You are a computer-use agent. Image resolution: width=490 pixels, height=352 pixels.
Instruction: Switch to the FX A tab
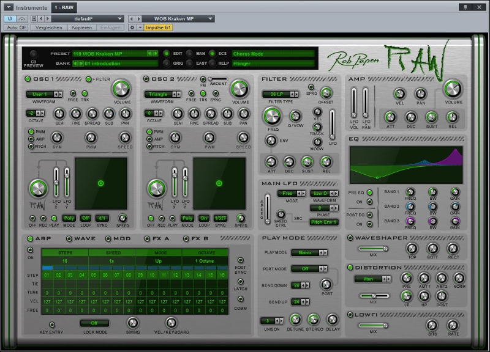[x=157, y=238]
